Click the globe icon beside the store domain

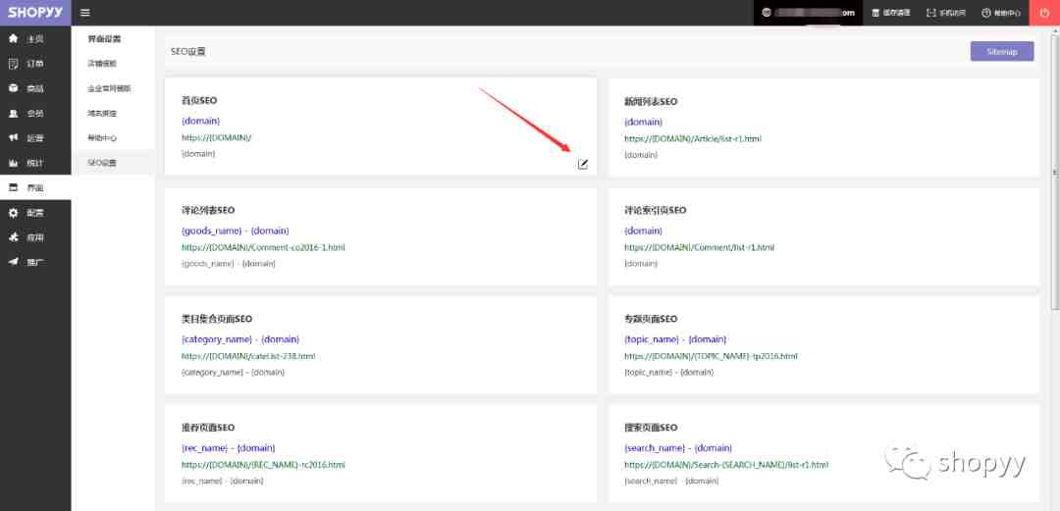[766, 13]
